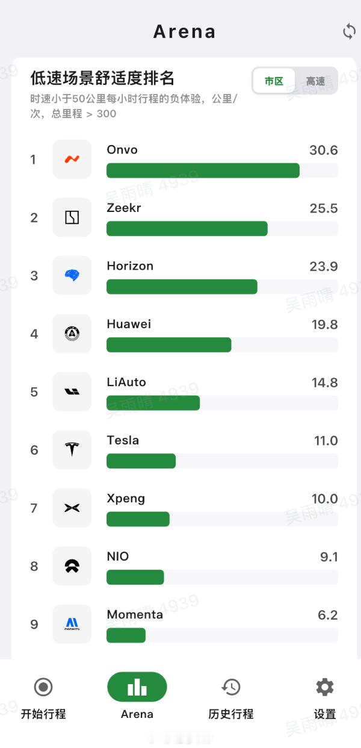Tap the Tesla score value 11.0
361x748 pixels.
(x=326, y=441)
